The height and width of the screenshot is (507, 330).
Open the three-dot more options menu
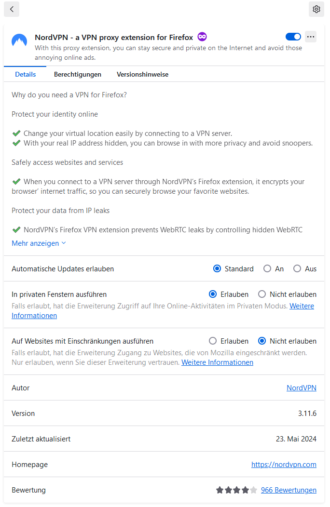point(311,37)
